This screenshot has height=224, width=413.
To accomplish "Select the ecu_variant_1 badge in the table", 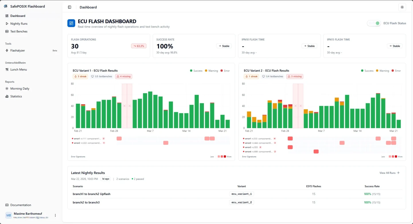I will (241, 194).
